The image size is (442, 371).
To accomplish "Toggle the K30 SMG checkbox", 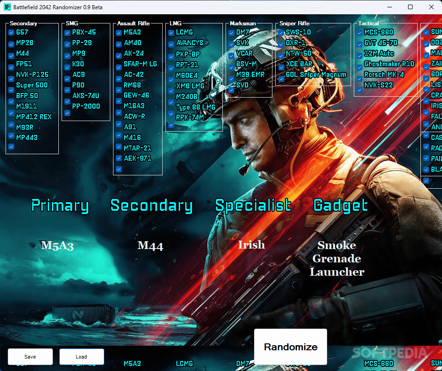I will click(67, 67).
